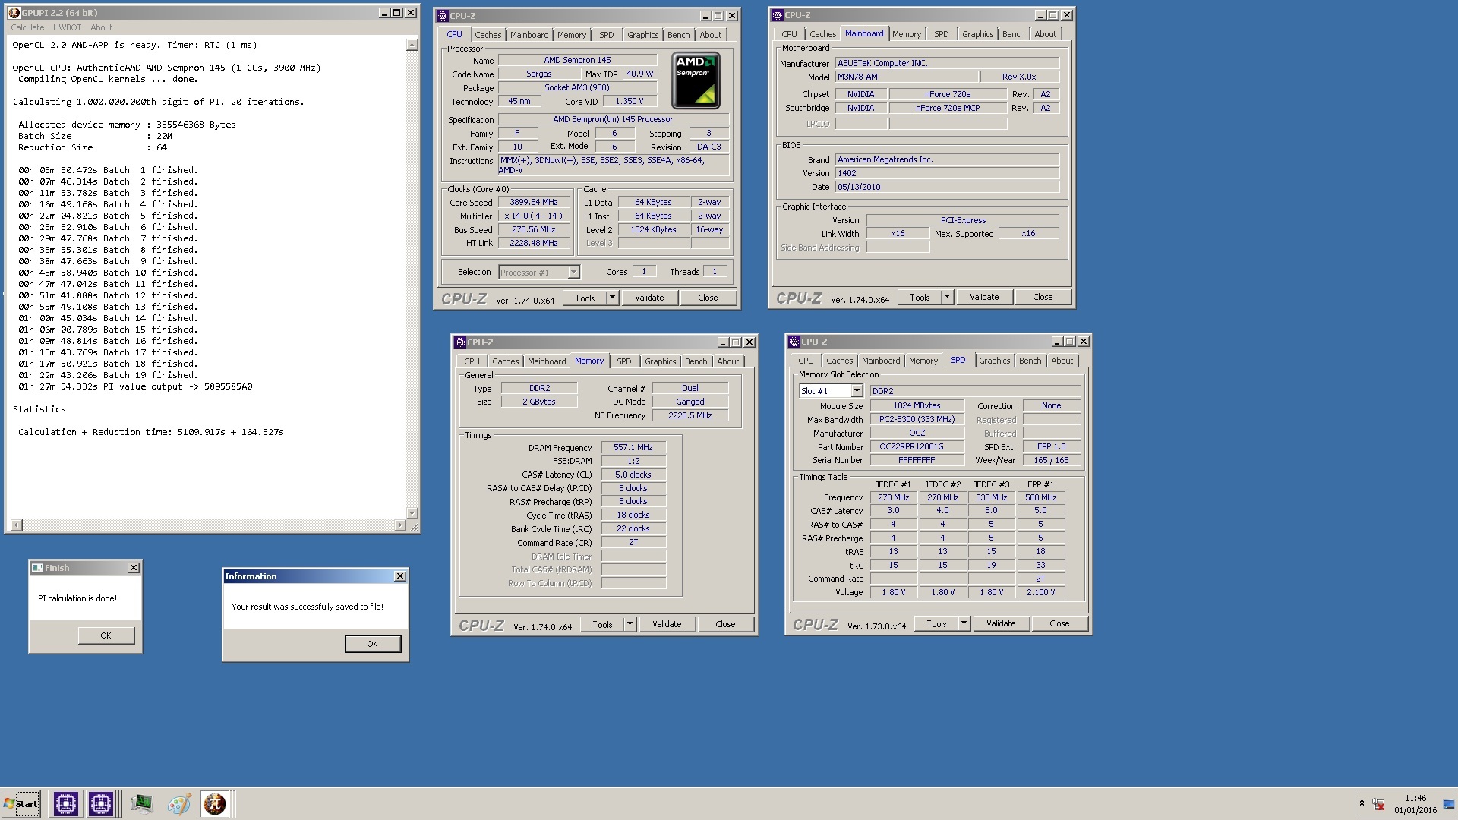
Task: Click the GPUPI title bar icon
Action: [14, 13]
